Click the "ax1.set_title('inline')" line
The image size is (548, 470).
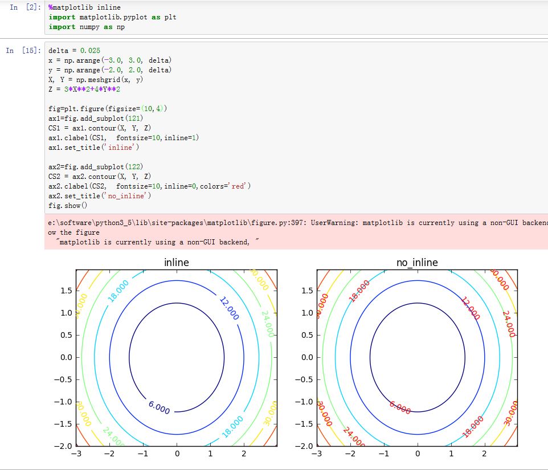93,148
